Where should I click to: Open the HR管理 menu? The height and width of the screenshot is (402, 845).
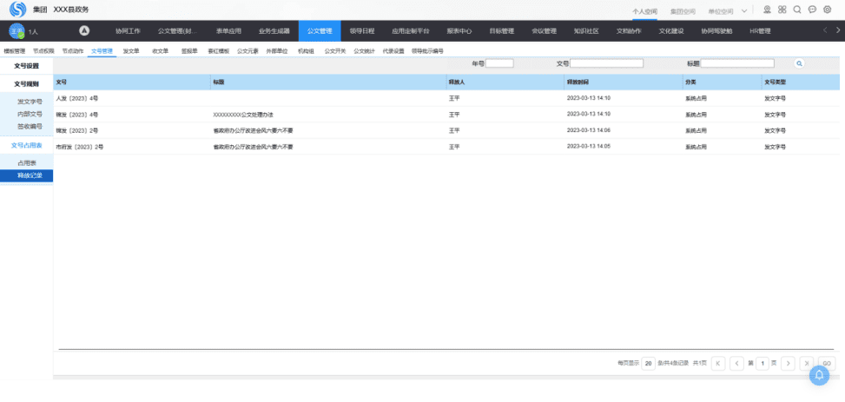click(x=760, y=31)
